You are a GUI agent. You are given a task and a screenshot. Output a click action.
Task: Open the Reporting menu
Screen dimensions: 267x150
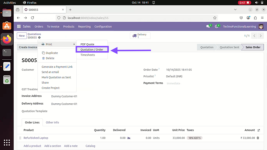tap(84, 27)
